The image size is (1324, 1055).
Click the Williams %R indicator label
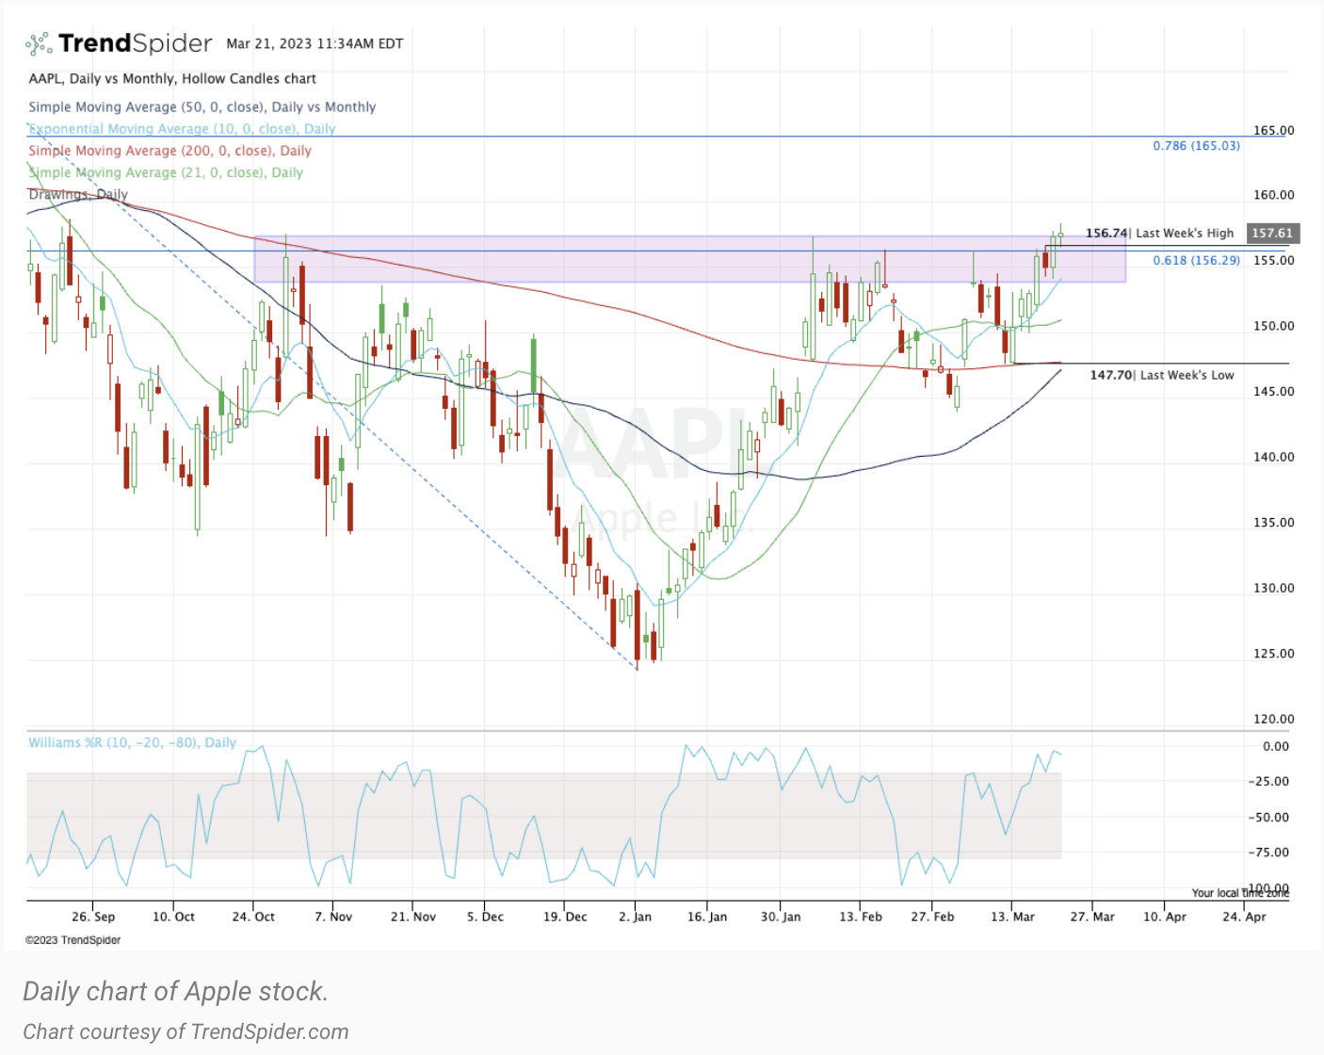(x=132, y=742)
